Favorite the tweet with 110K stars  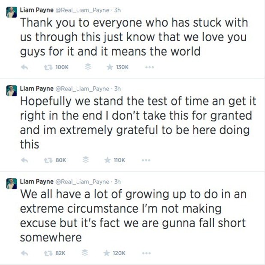point(108,160)
